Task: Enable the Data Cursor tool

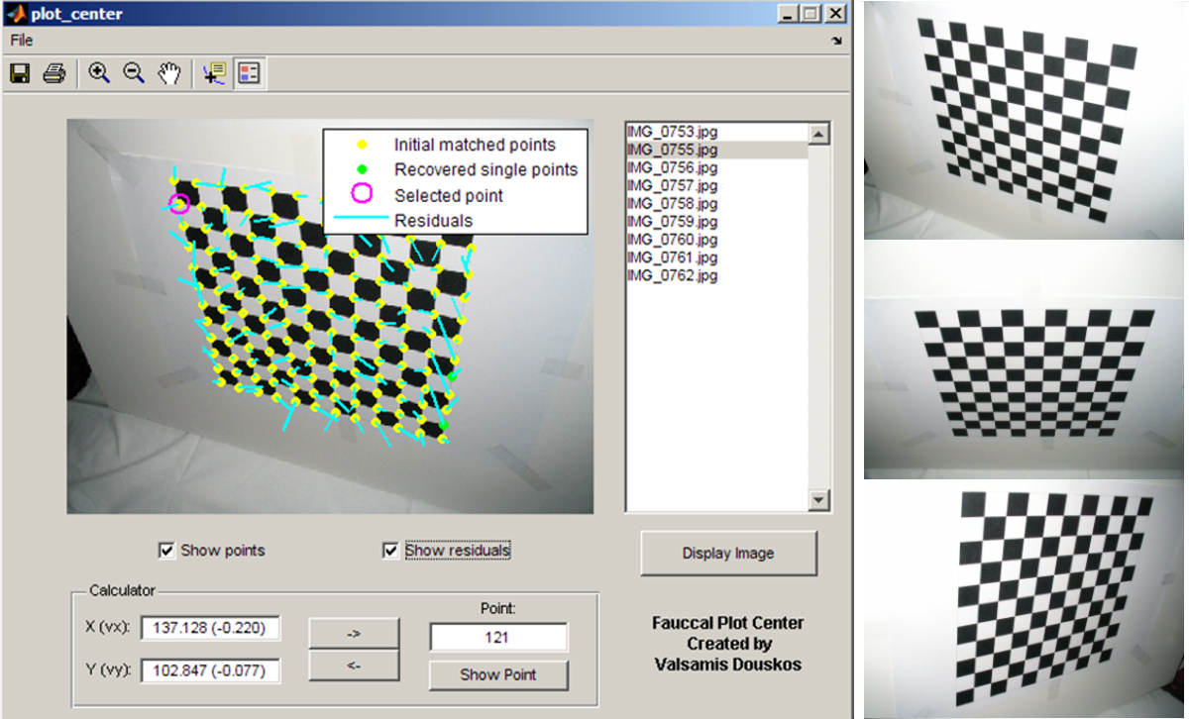Action: coord(213,73)
